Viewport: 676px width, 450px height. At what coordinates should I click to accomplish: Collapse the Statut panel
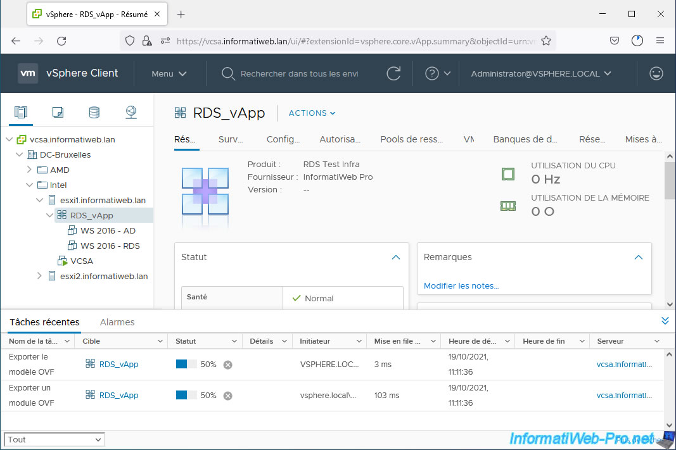396,257
